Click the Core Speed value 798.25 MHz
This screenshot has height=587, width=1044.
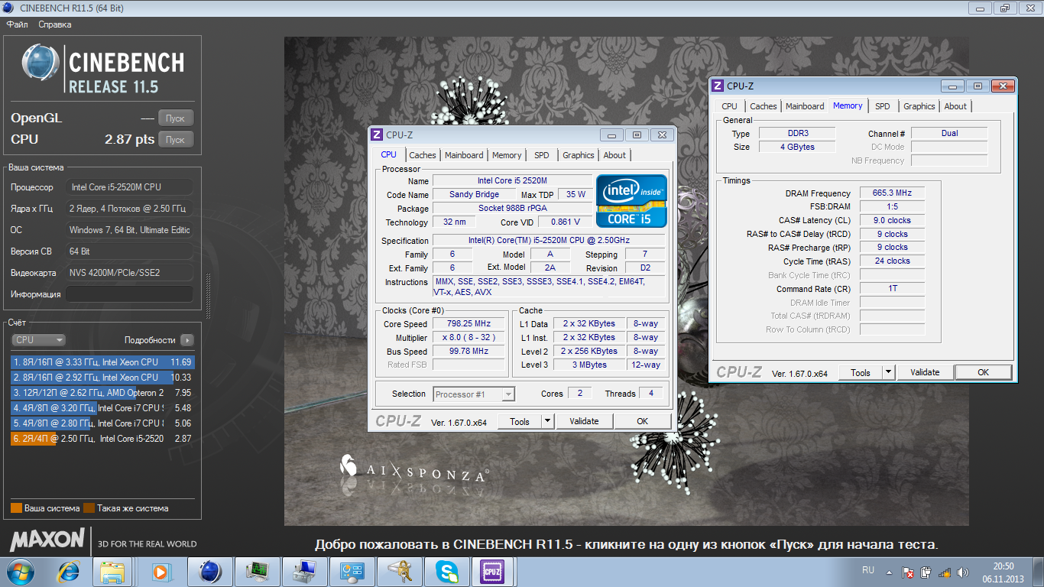(x=469, y=324)
